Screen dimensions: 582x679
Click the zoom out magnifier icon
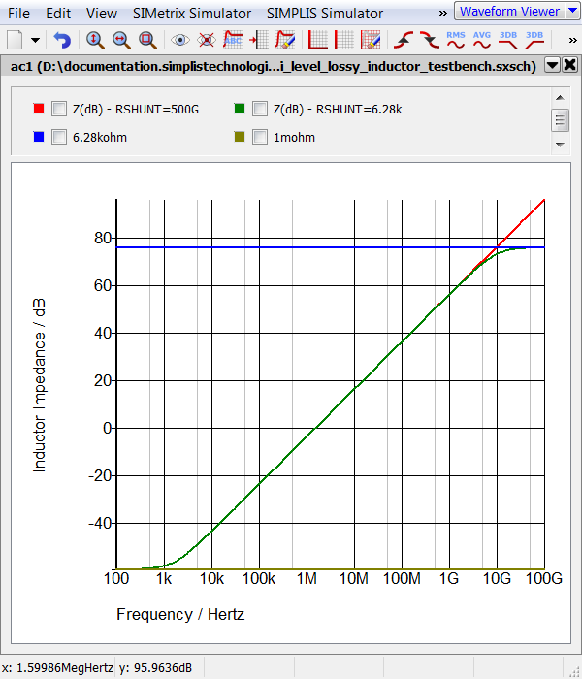pyautogui.click(x=121, y=40)
